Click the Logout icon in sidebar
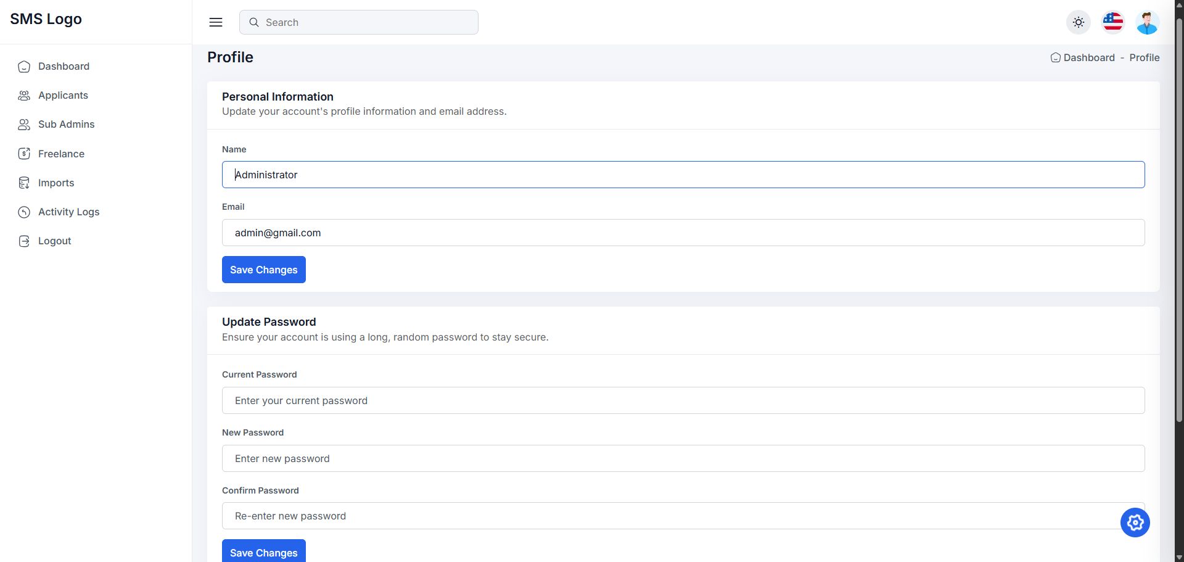 24,241
